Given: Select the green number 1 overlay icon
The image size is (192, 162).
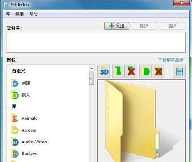Looking at the screenshot, I should pos(118,71).
